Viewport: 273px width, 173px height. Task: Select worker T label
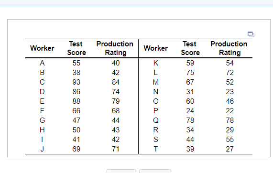click(156, 149)
